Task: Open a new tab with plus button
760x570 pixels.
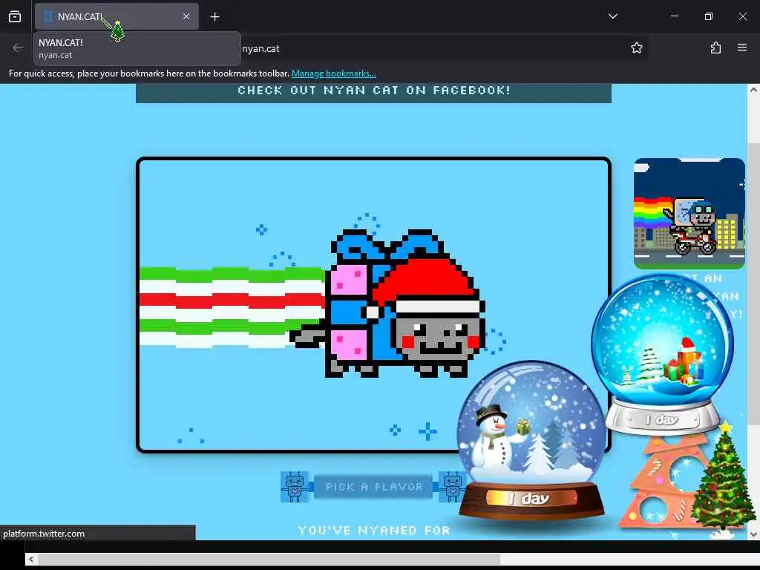Action: pos(214,17)
